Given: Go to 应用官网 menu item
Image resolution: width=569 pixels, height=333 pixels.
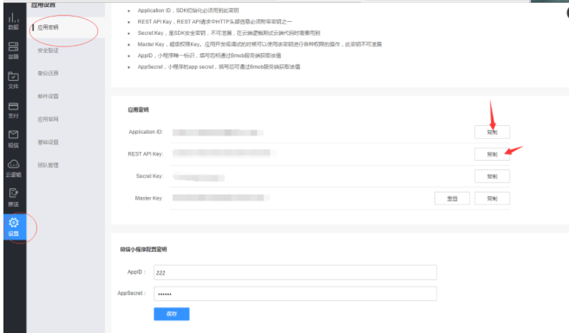Looking at the screenshot, I should pyautogui.click(x=48, y=119).
